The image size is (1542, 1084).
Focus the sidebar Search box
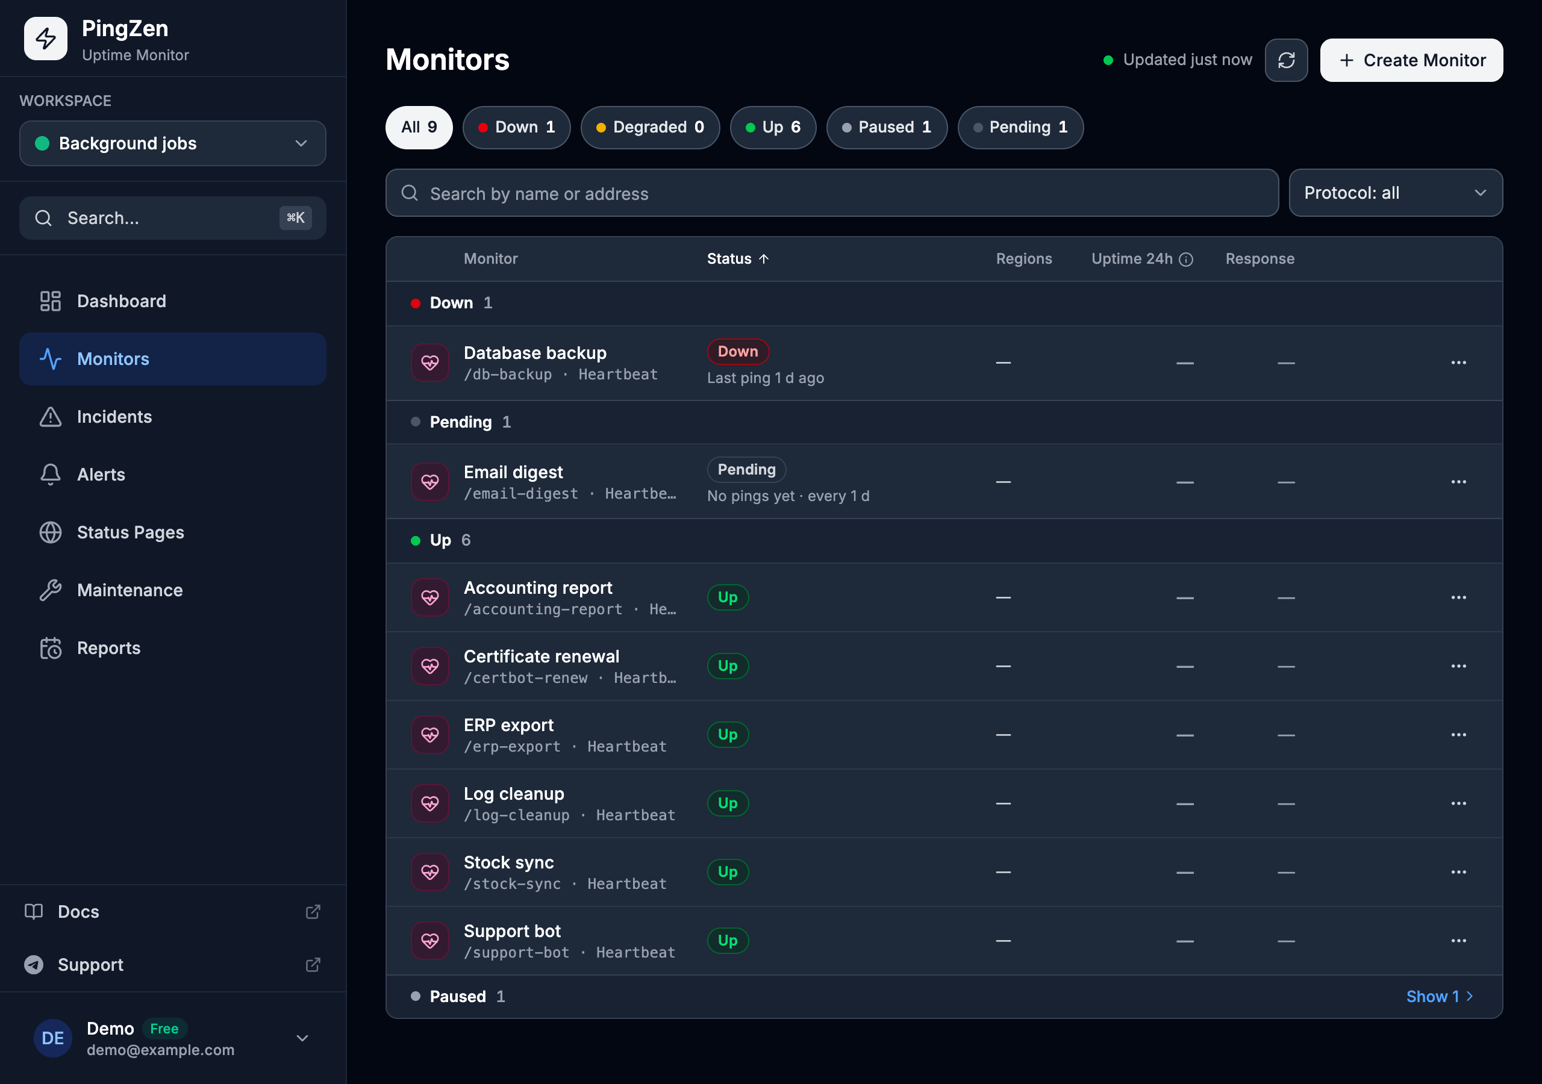click(x=173, y=217)
